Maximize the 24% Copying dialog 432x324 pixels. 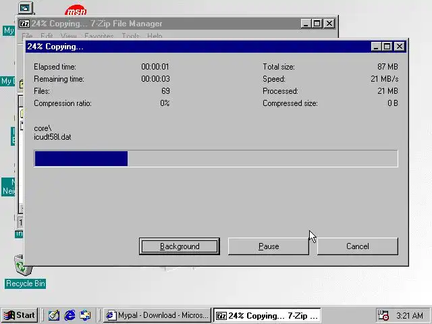[x=387, y=47]
